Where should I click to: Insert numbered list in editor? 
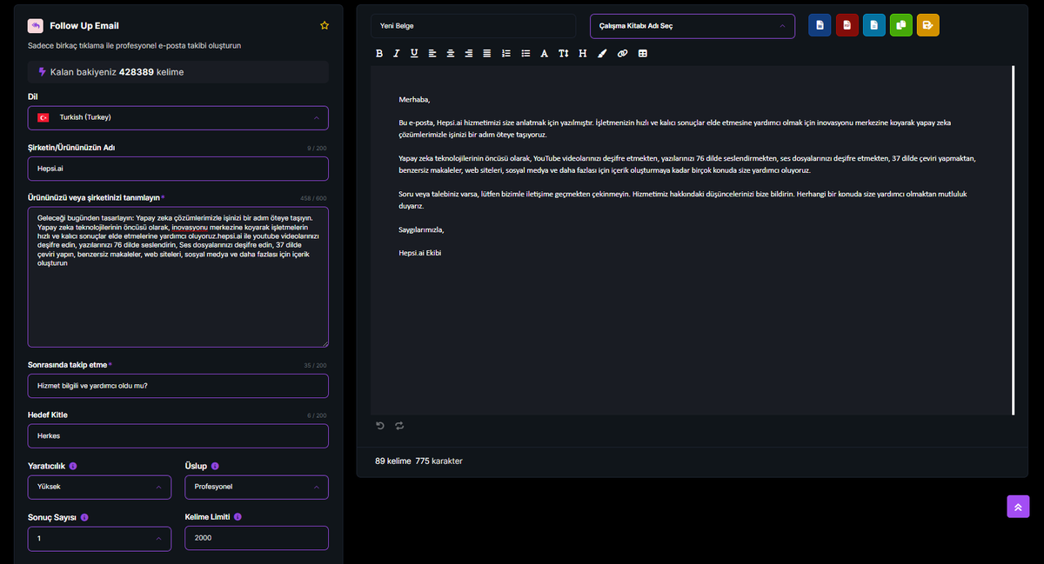(506, 53)
